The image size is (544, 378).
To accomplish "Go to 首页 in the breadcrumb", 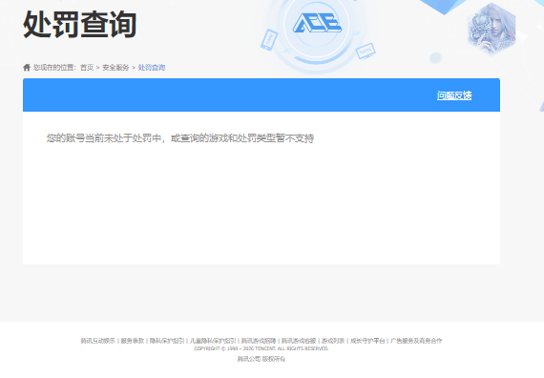I will click(87, 68).
